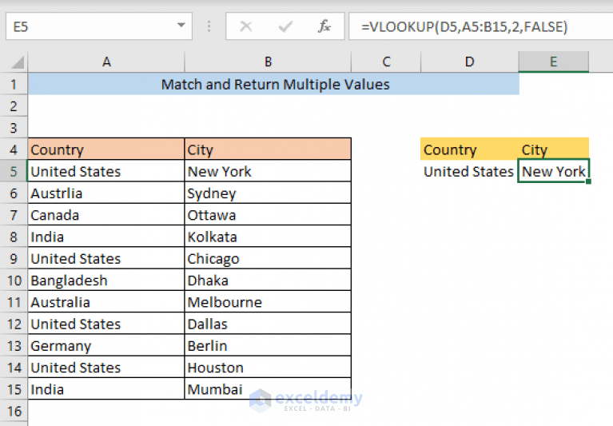Viewport: 613px width, 426px height.
Task: Click the 'City' header cell in column B
Action: 268,149
